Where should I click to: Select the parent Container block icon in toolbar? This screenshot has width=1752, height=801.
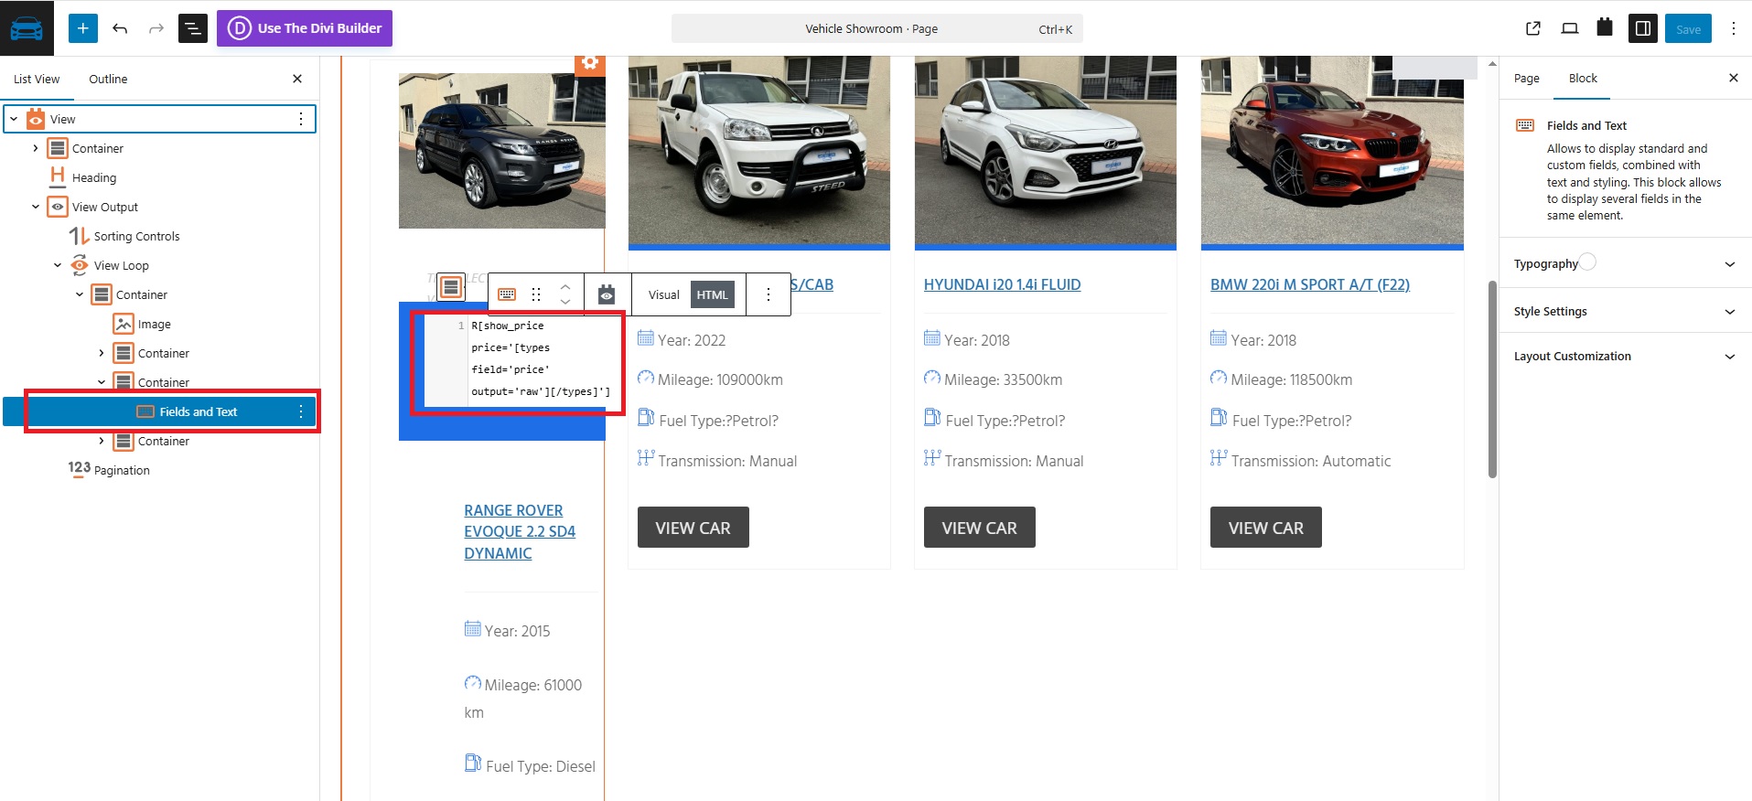(451, 287)
